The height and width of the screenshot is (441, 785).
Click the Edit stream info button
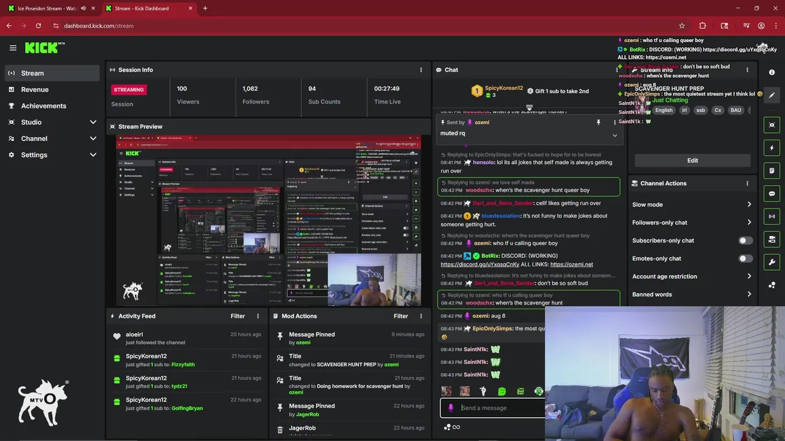pyautogui.click(x=692, y=160)
